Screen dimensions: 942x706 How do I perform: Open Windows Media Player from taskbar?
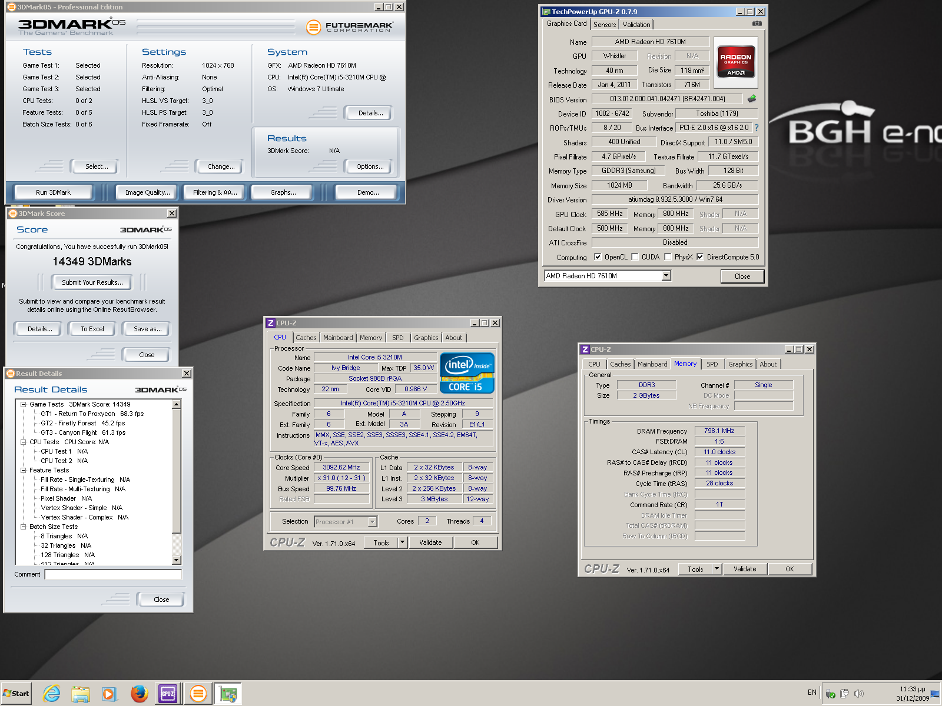coord(110,694)
